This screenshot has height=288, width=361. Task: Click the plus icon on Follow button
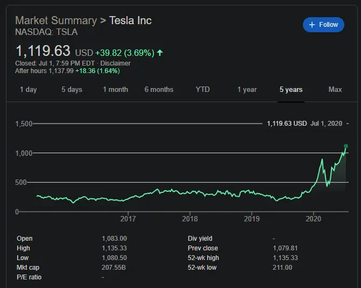312,25
